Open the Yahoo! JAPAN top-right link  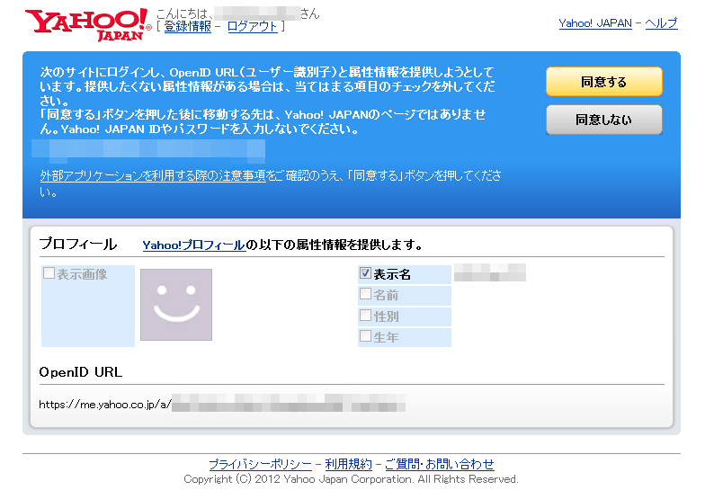595,23
